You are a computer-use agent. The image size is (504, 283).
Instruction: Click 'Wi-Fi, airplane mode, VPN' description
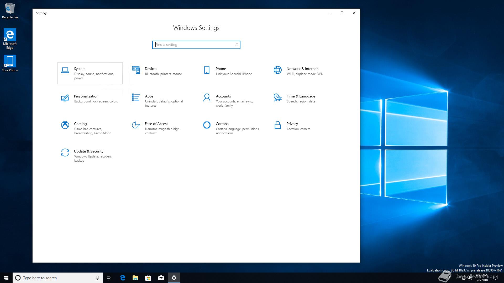(x=305, y=74)
